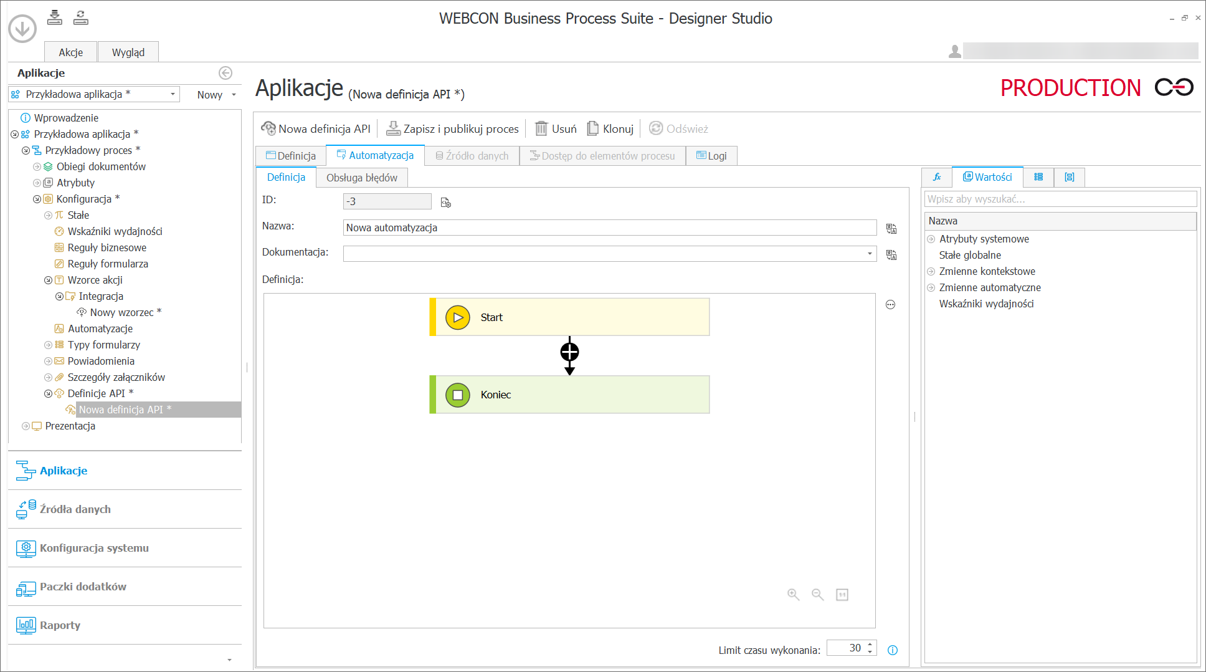Open the Logi tab
1206x672 pixels.
point(711,156)
